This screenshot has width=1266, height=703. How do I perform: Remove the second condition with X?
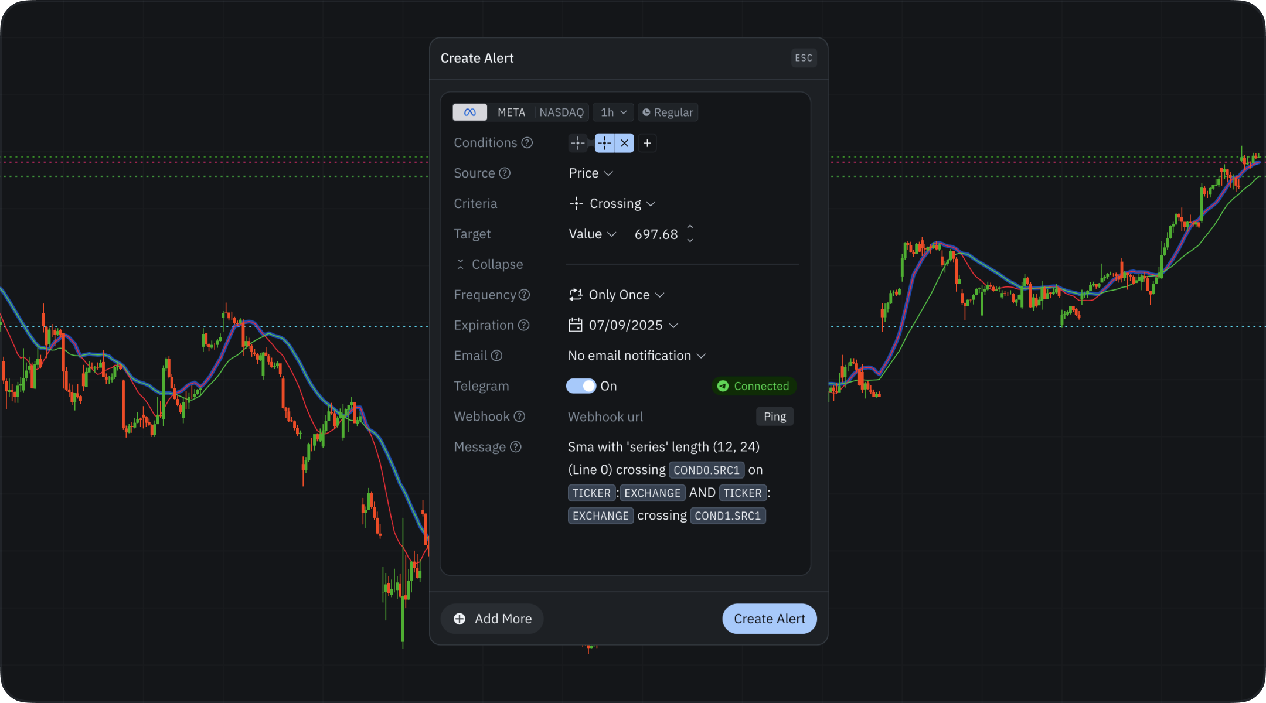tap(625, 143)
